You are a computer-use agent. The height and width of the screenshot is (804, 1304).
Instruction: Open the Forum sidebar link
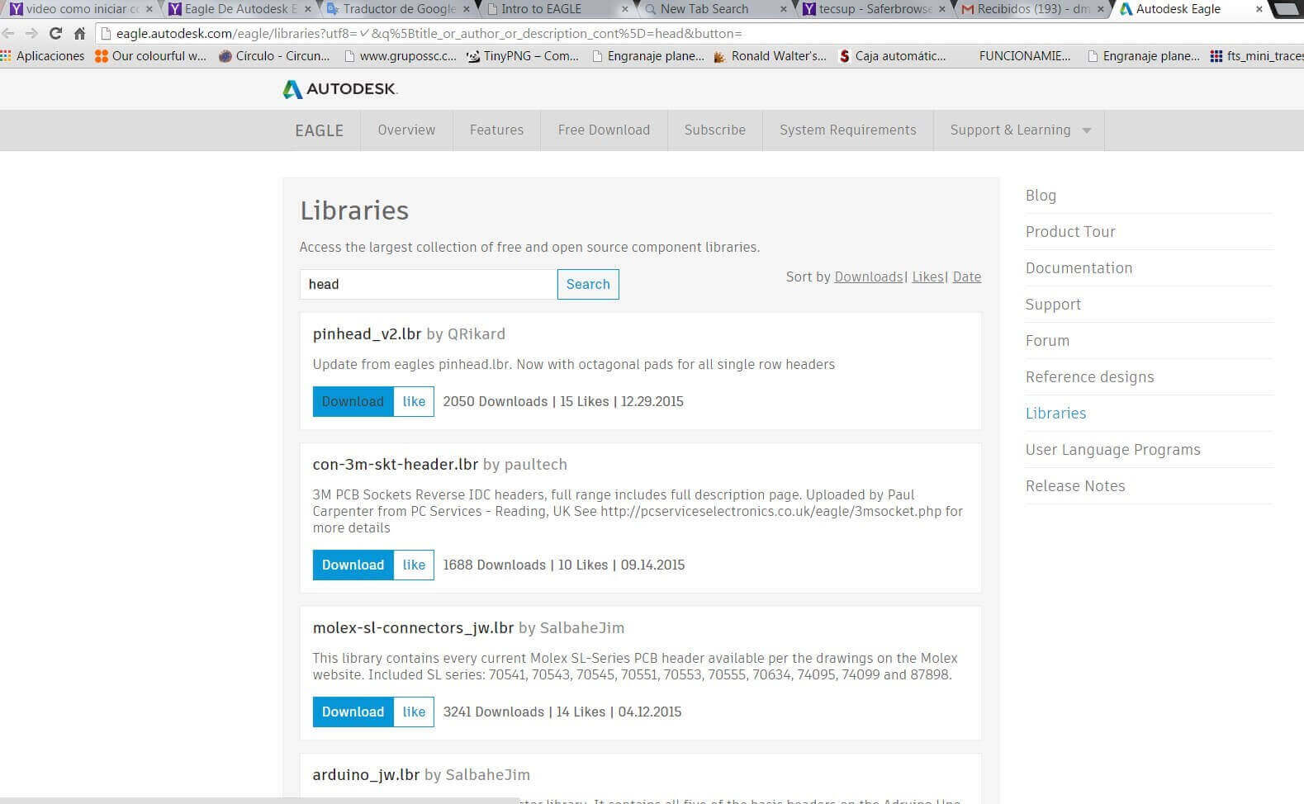coord(1047,341)
